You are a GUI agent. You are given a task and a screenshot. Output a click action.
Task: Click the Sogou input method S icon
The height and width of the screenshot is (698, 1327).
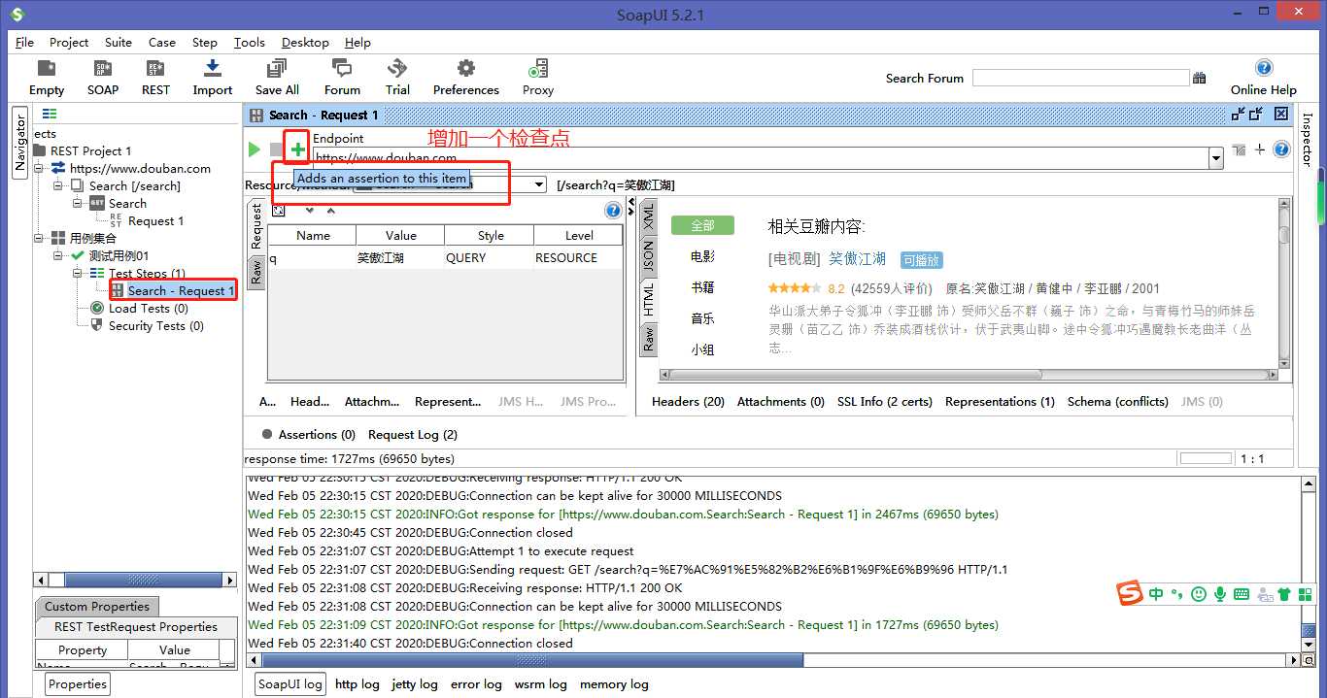point(1129,593)
